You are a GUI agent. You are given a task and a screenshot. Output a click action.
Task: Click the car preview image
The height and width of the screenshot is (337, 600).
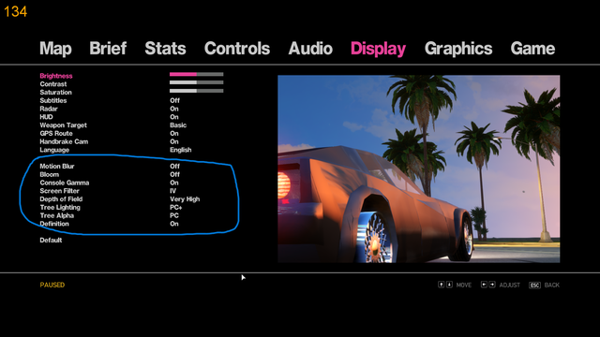pos(419,168)
